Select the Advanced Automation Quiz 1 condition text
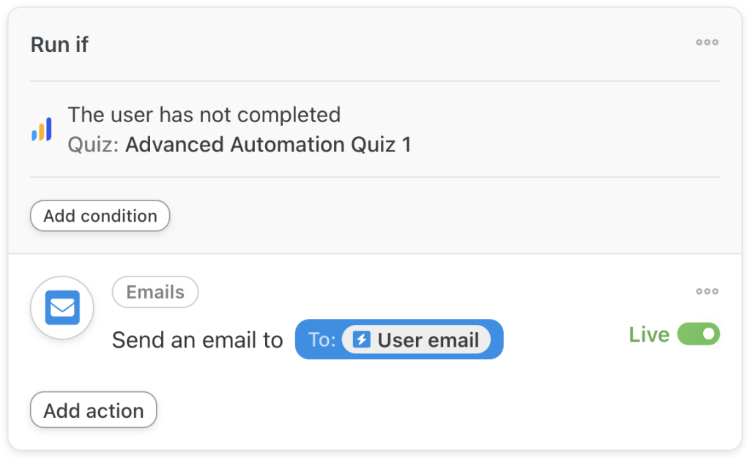The image size is (750, 458). click(x=268, y=144)
